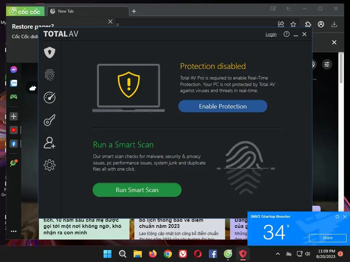
Task: Close the TotalAV window
Action: click(x=304, y=34)
